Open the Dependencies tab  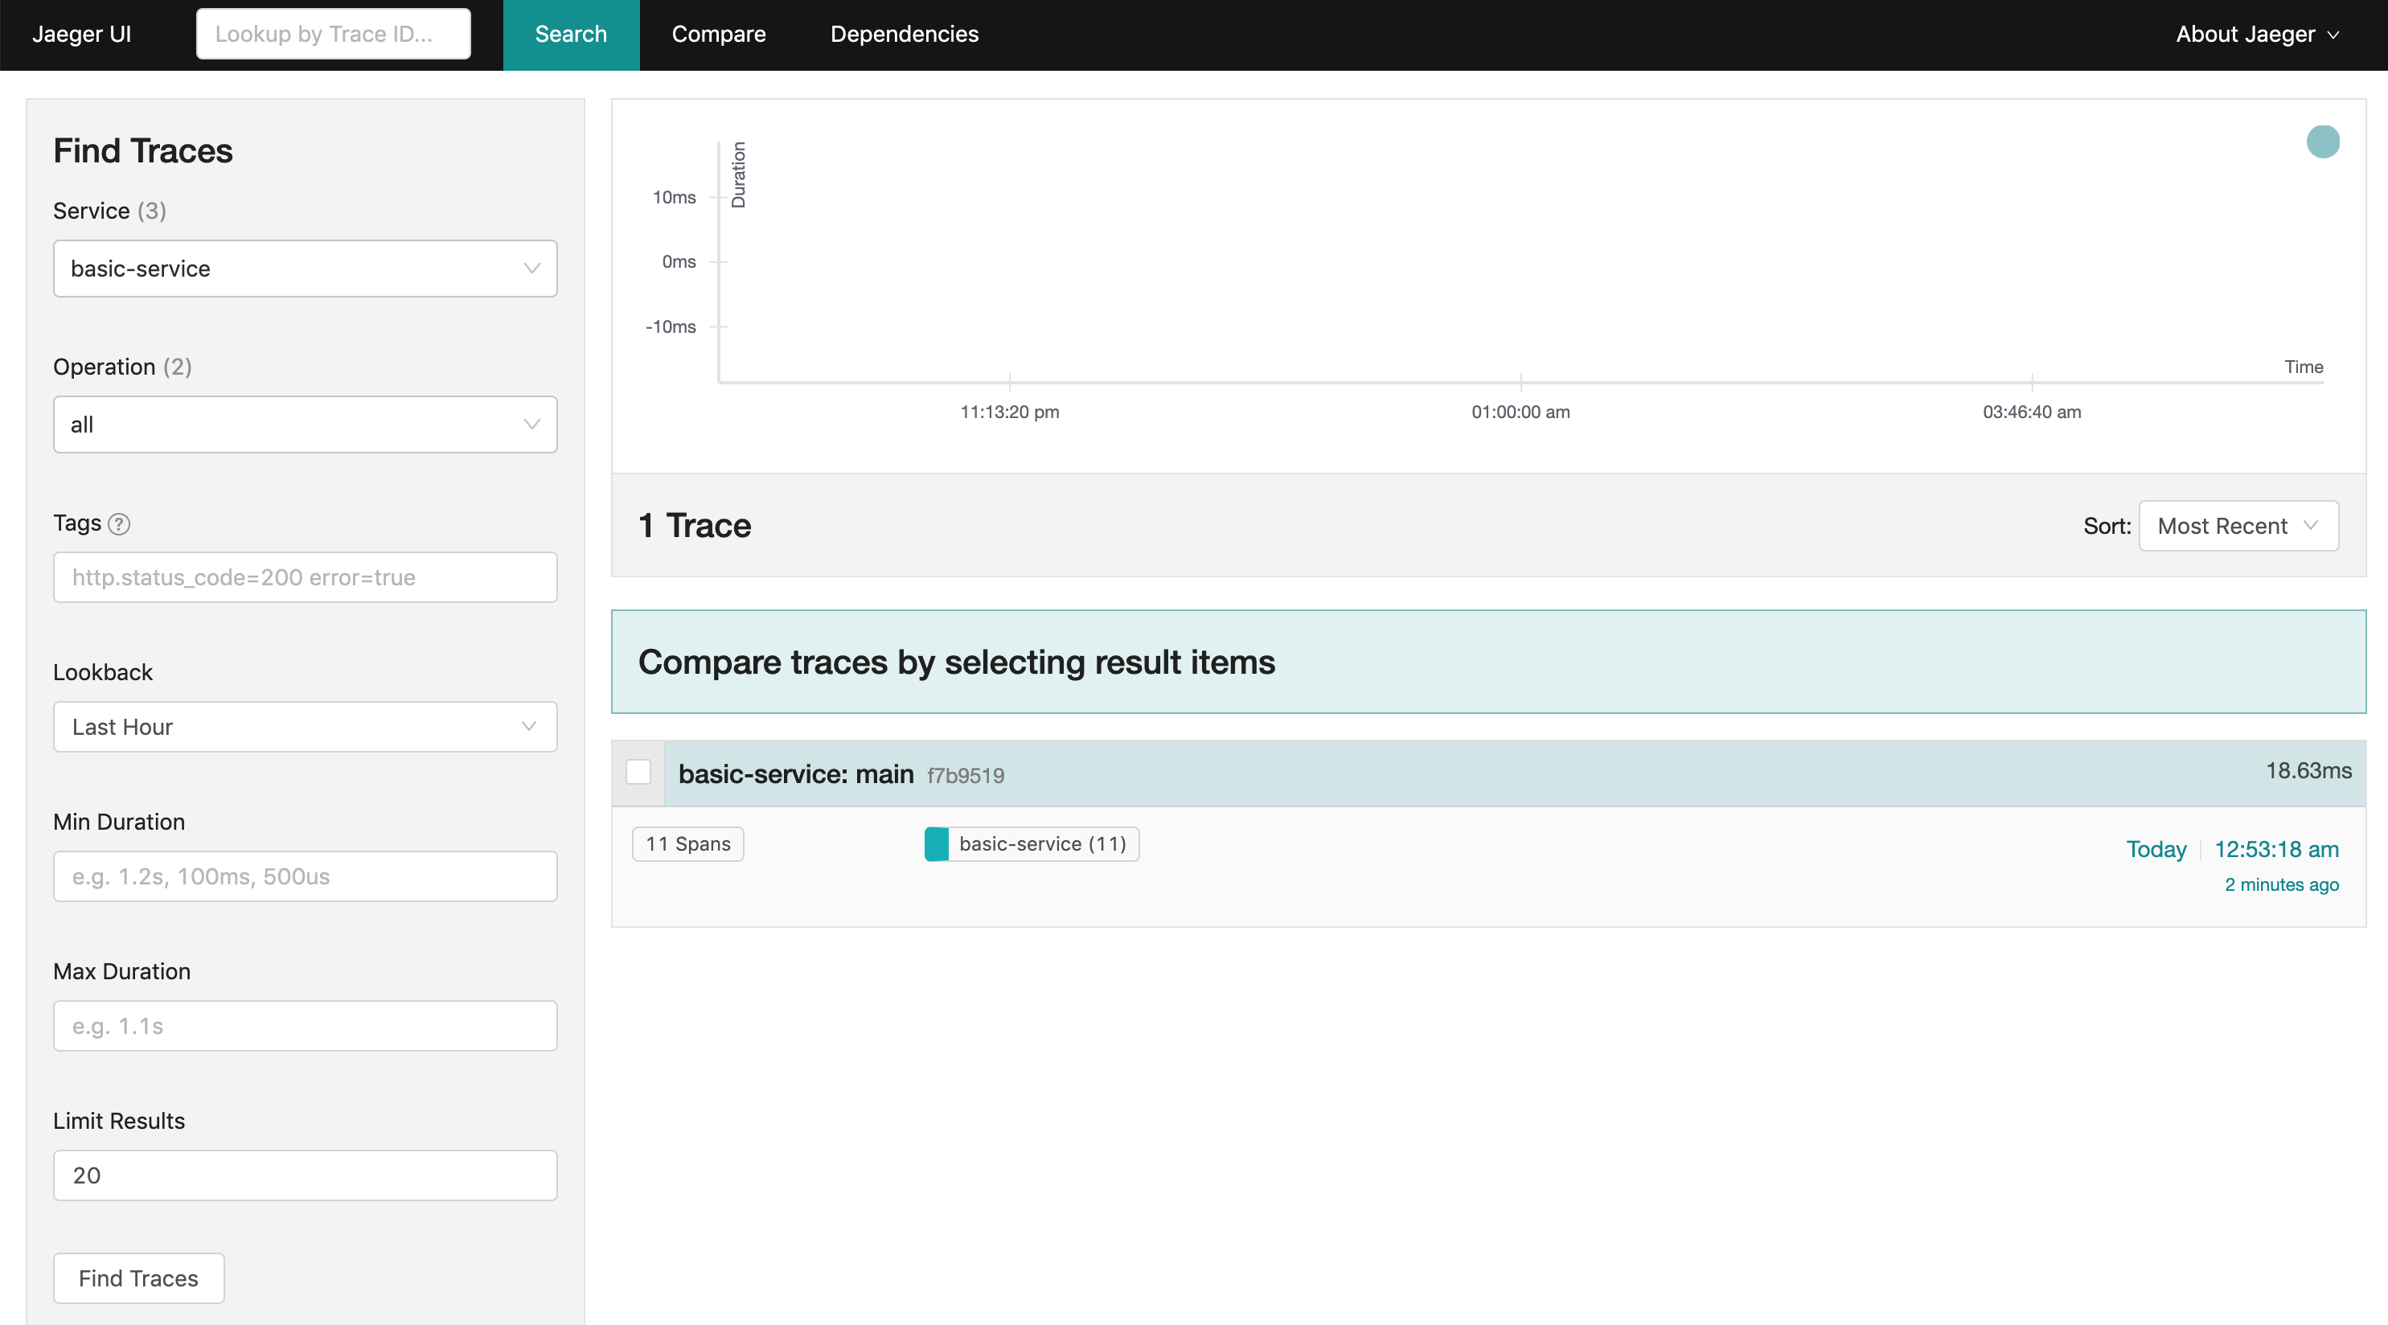[x=904, y=35]
